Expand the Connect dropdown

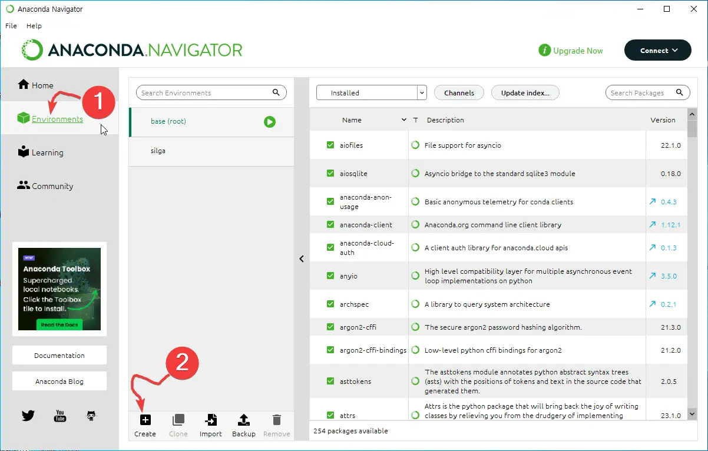tap(657, 50)
